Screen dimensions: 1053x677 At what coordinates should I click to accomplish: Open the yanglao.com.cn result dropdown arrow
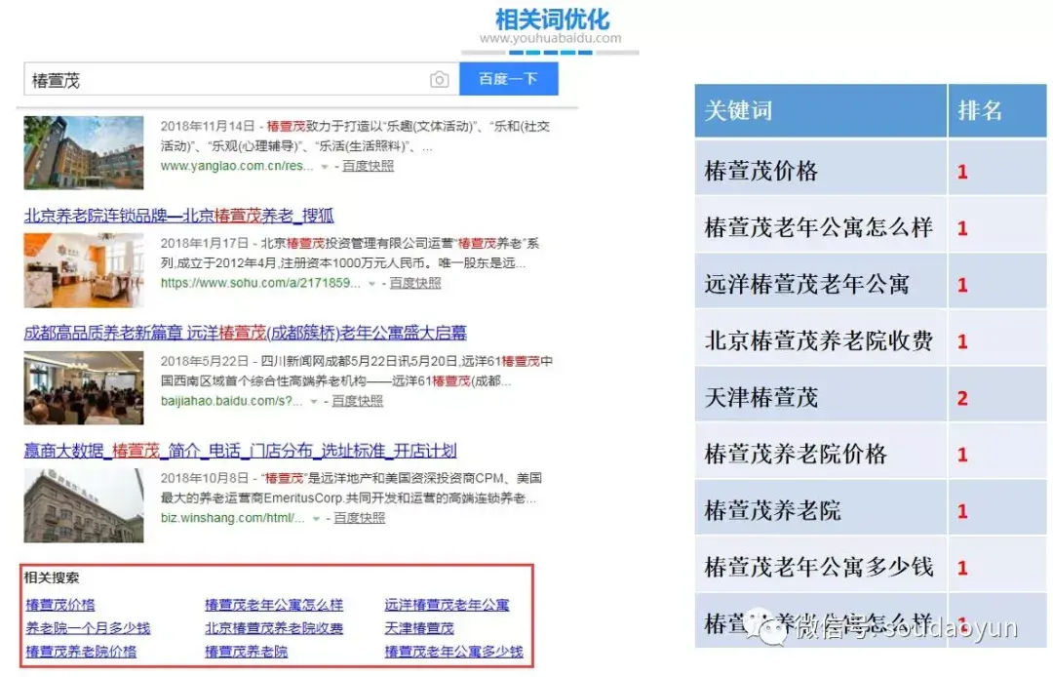[x=325, y=167]
